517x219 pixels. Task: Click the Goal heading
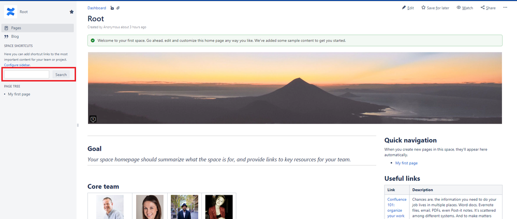click(94, 149)
